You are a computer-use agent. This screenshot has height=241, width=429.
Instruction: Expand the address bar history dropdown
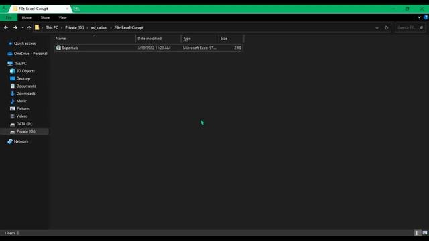[x=377, y=28]
